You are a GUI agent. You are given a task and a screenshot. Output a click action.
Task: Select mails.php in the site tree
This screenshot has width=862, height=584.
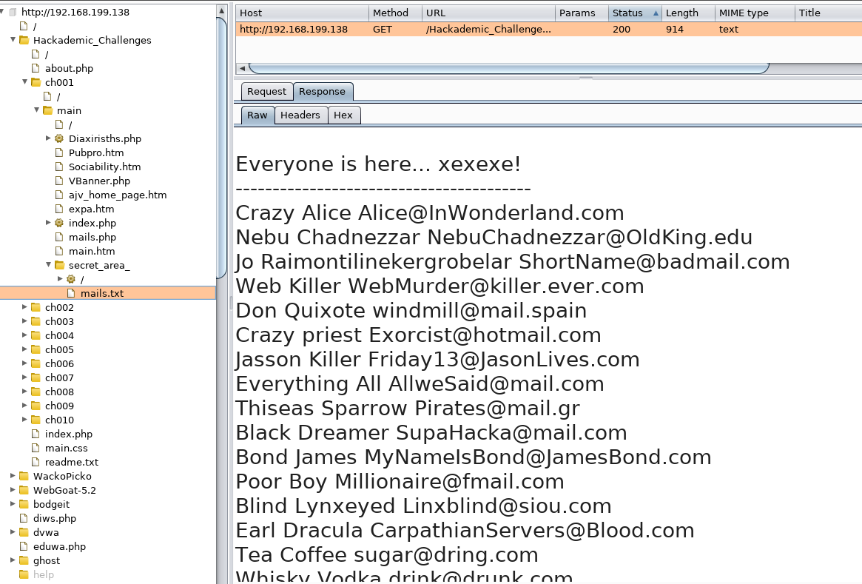[x=92, y=237]
